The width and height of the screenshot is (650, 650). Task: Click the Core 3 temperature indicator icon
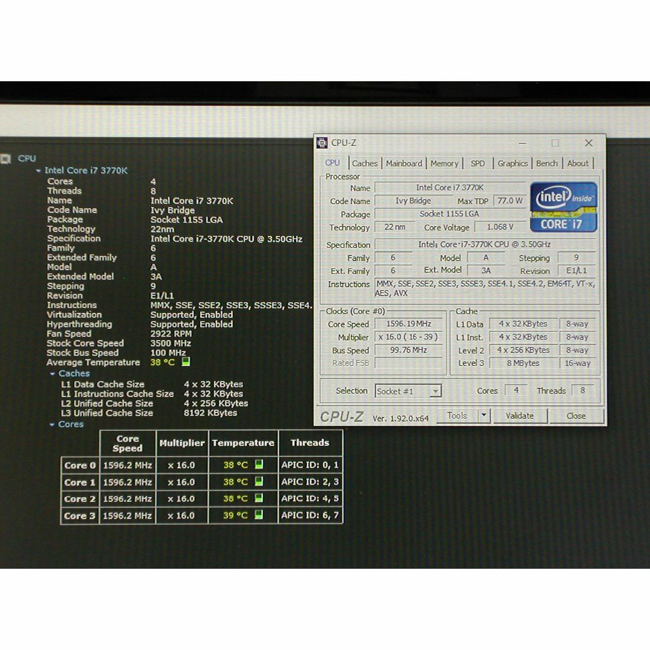click(x=259, y=515)
